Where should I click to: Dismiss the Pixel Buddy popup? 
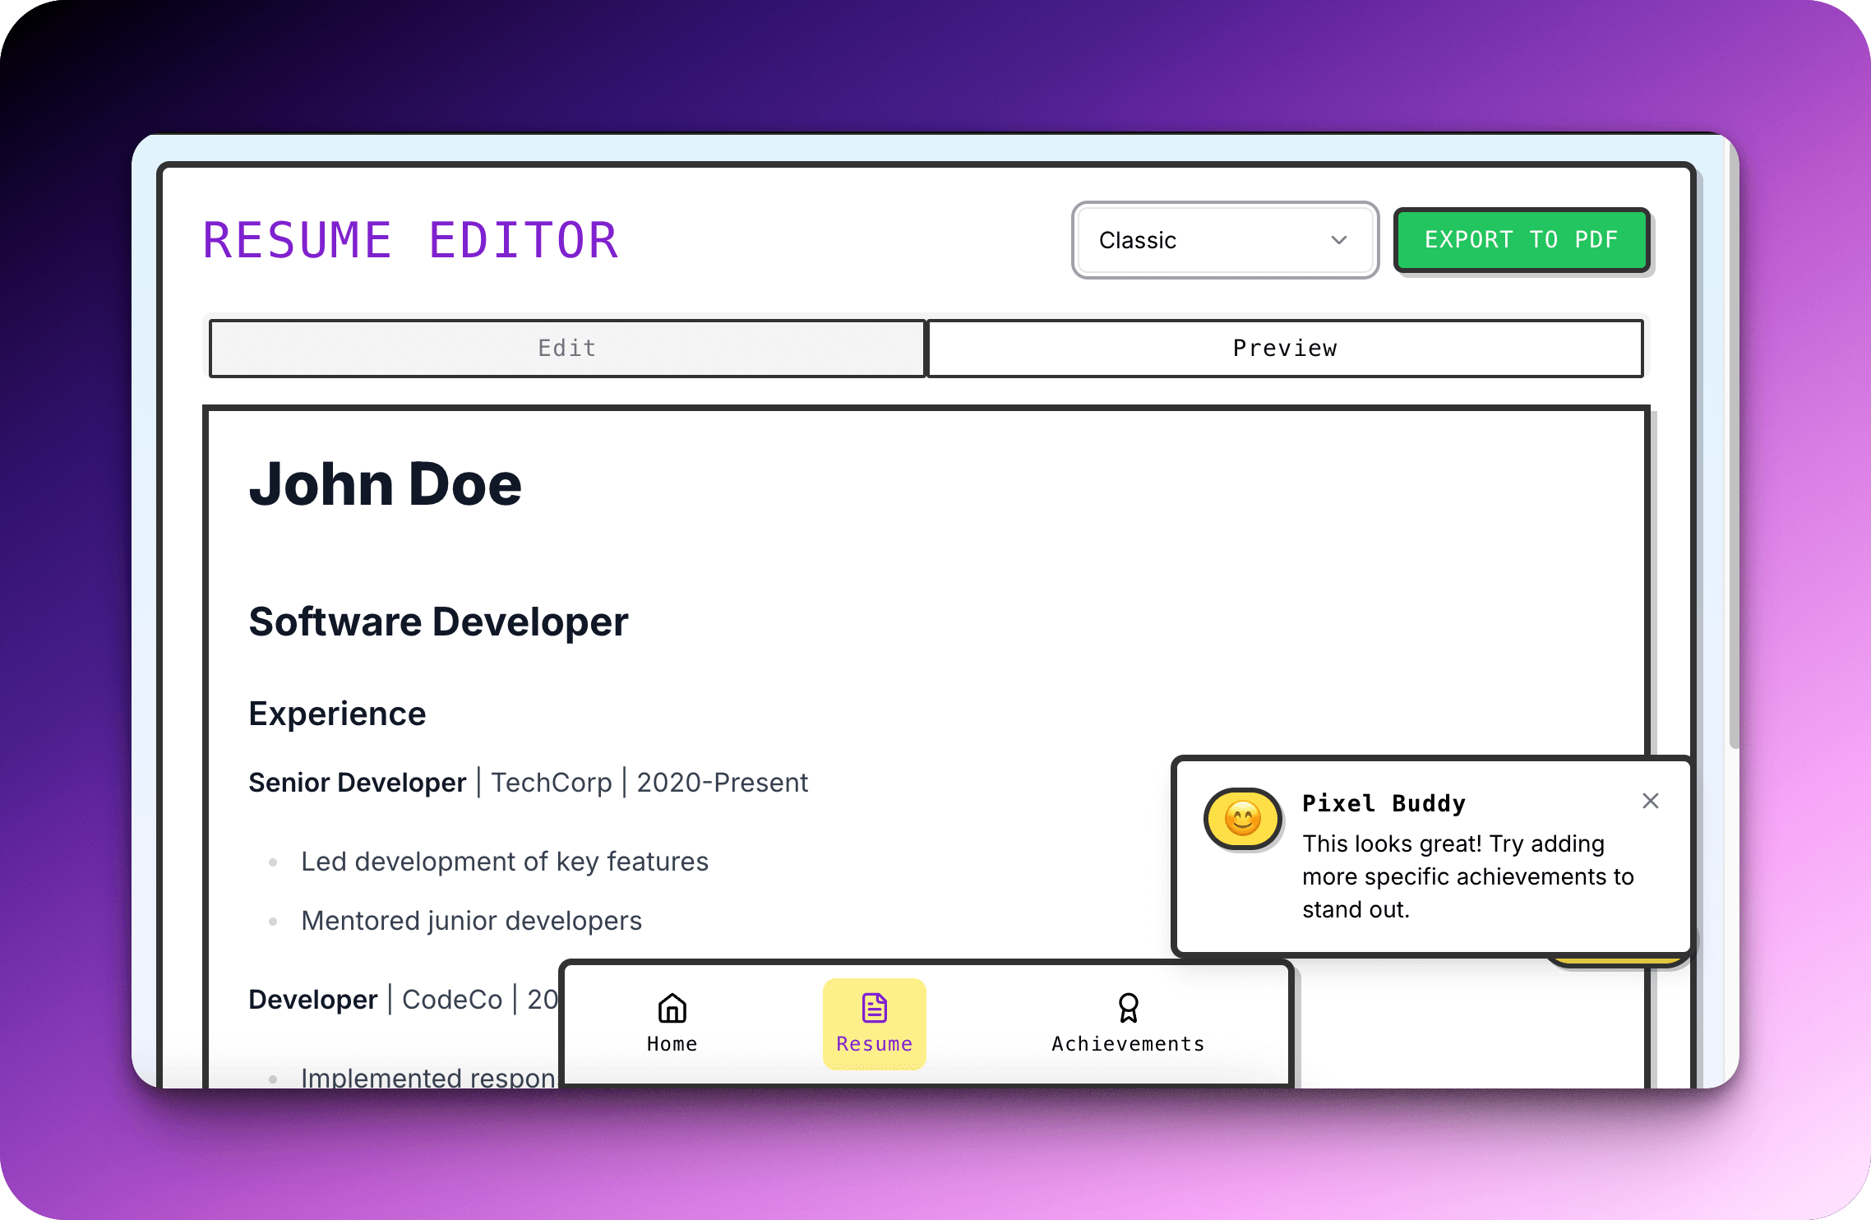(x=1650, y=801)
